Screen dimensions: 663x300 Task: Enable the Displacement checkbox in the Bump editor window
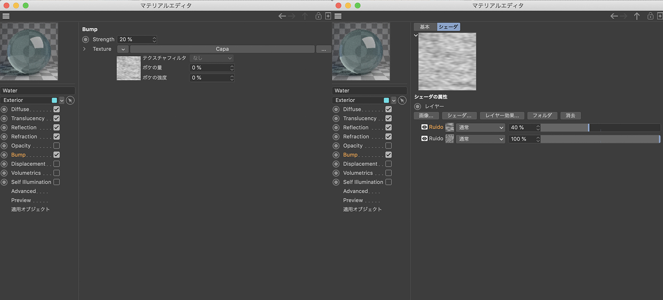pyautogui.click(x=57, y=164)
